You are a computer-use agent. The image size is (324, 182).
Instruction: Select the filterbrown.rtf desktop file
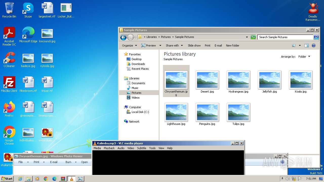(x=28, y=84)
